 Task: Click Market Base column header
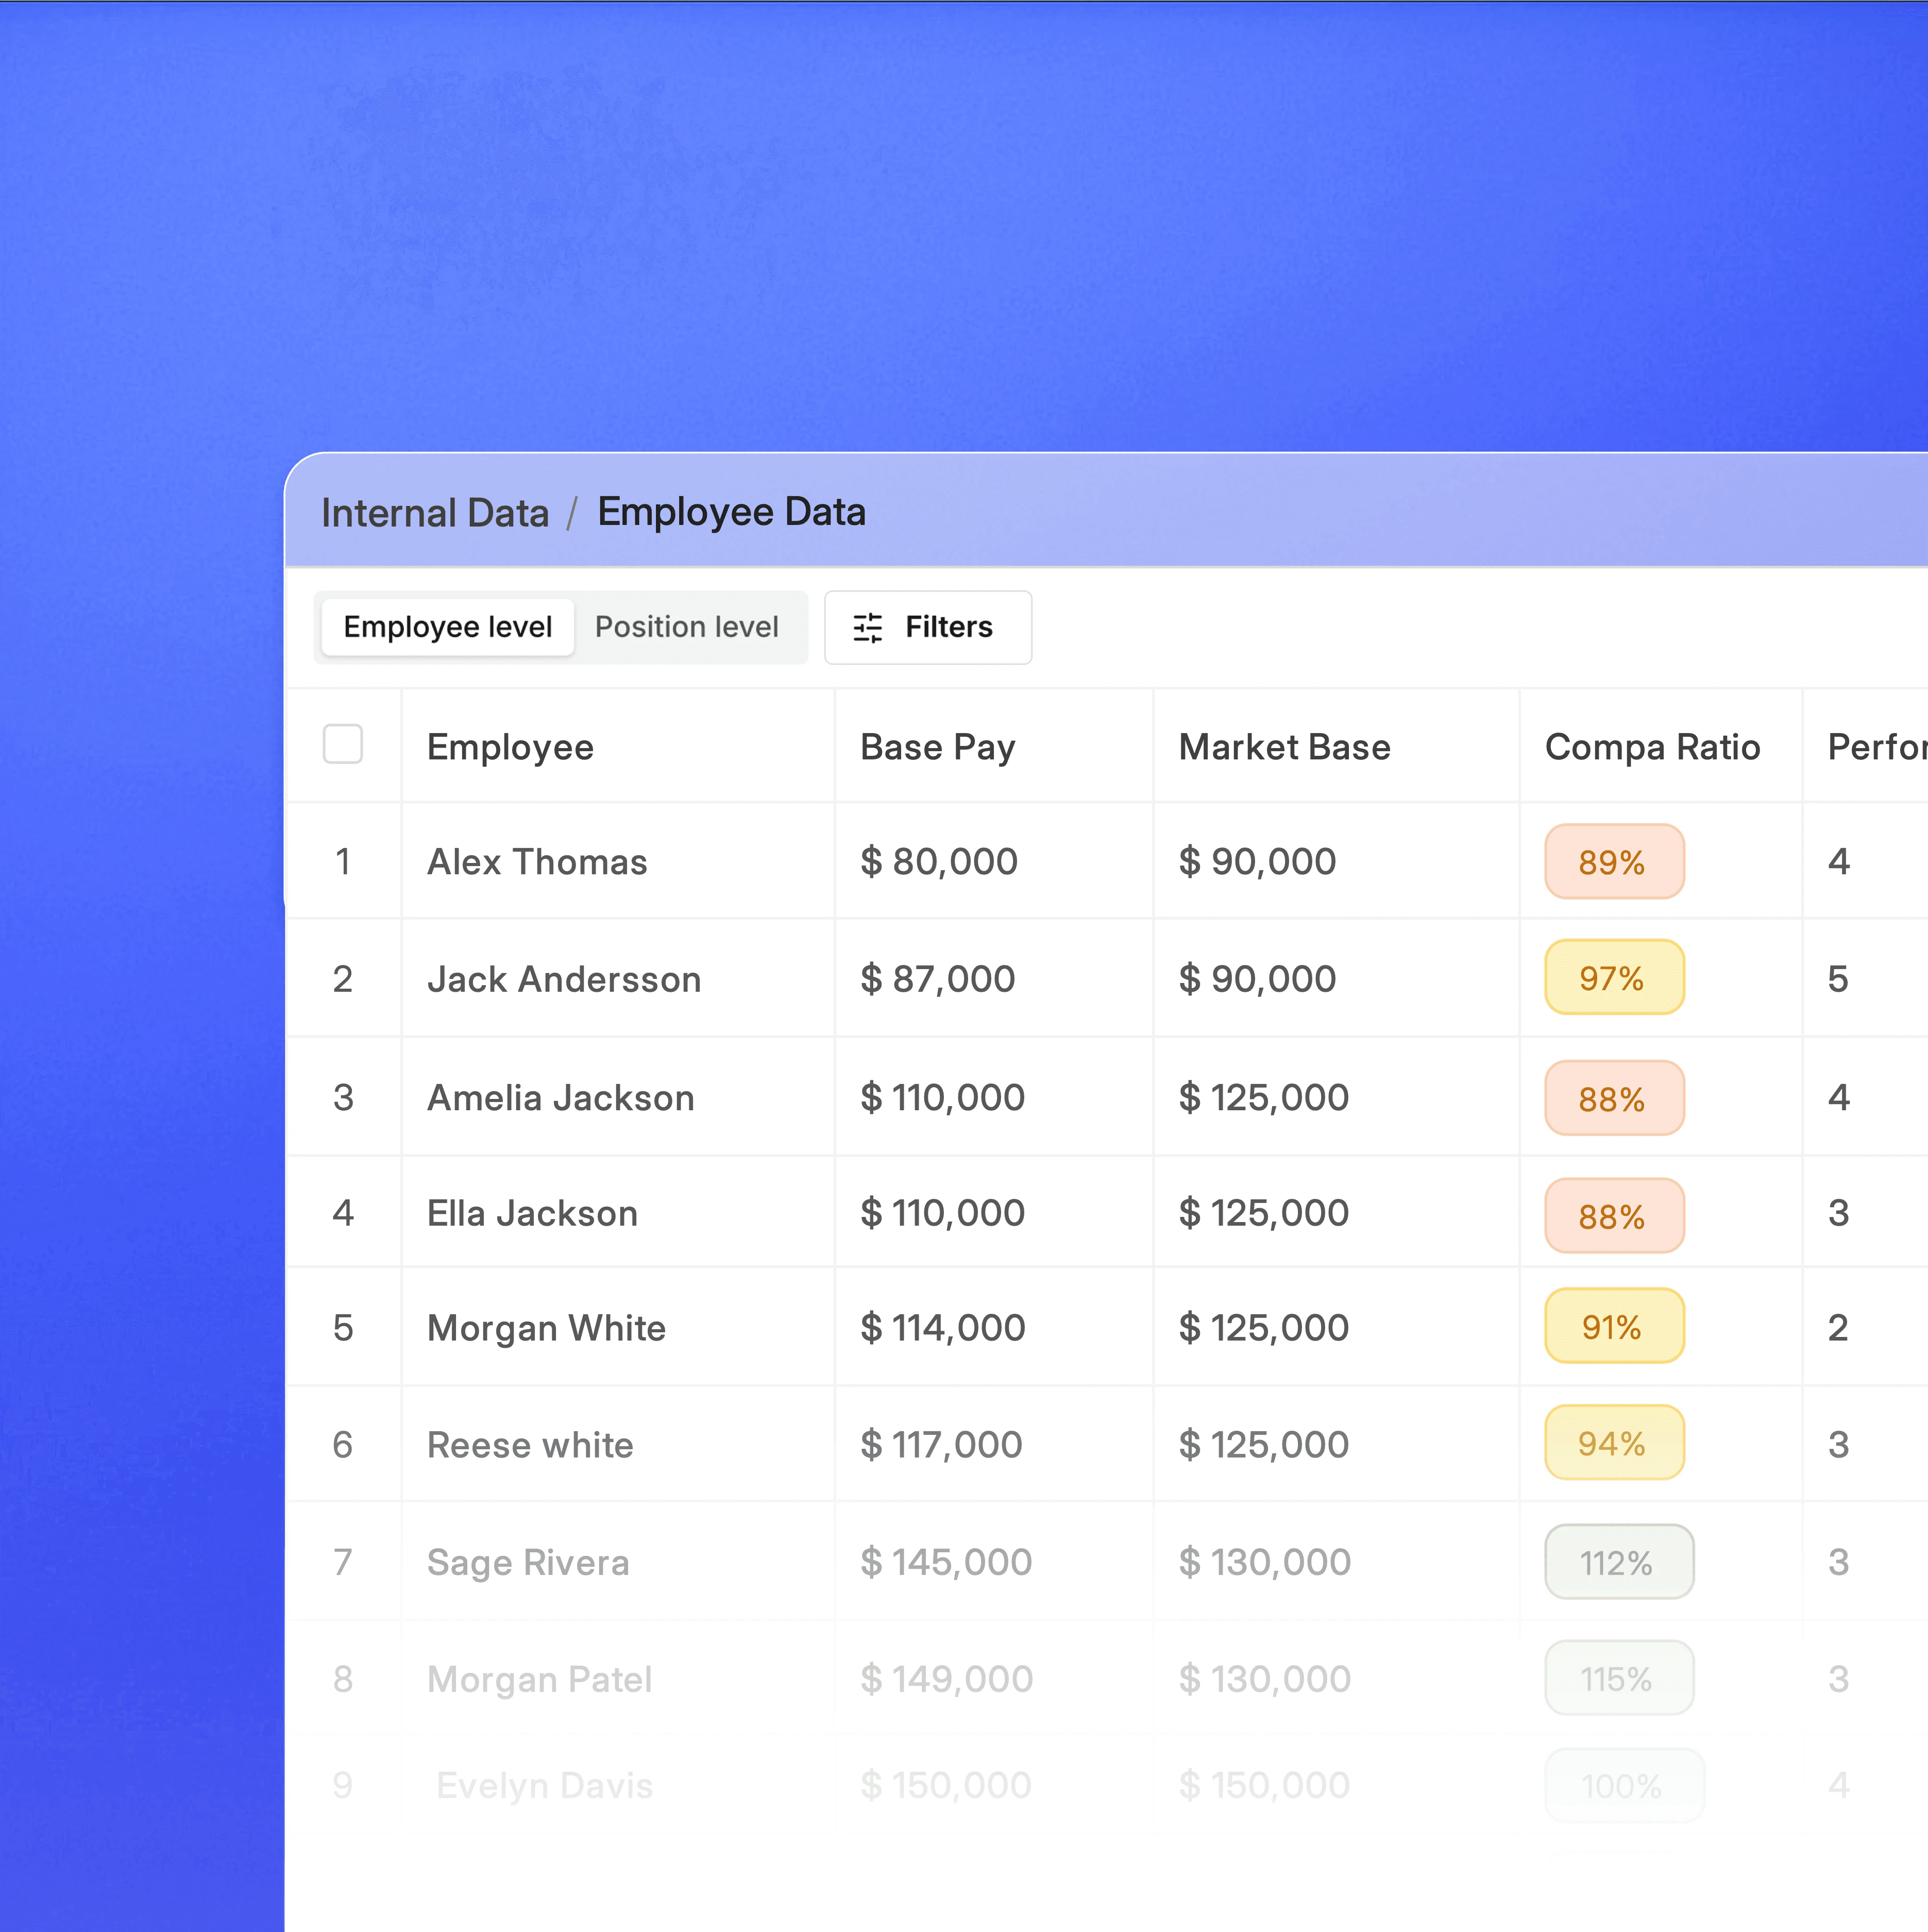tap(1284, 748)
